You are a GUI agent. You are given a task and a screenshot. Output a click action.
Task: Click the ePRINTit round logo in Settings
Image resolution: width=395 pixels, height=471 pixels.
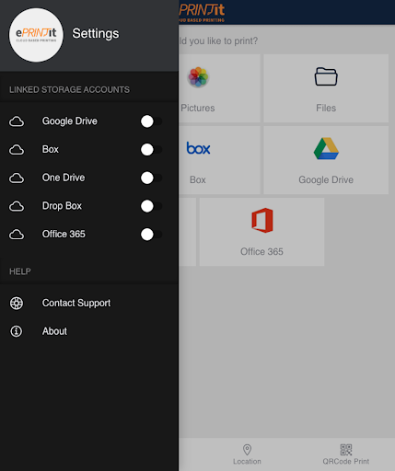pyautogui.click(x=36, y=35)
